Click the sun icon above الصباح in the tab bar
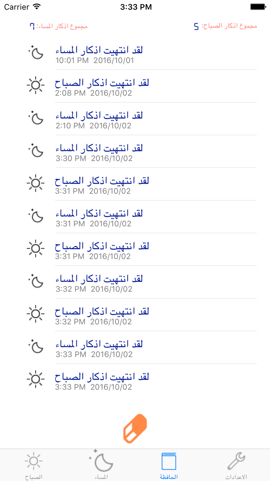The height and width of the screenshot is (481, 270). 34,460
